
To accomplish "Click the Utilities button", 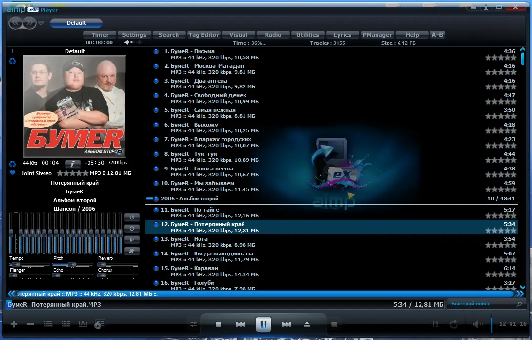I will click(x=308, y=35).
